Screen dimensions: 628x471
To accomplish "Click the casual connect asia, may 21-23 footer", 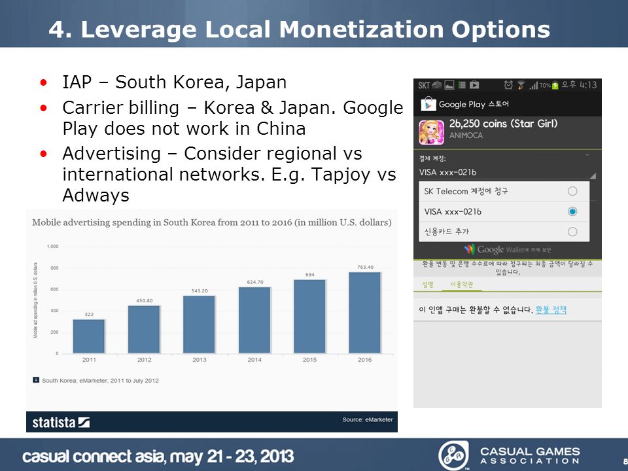I will coord(158,456).
